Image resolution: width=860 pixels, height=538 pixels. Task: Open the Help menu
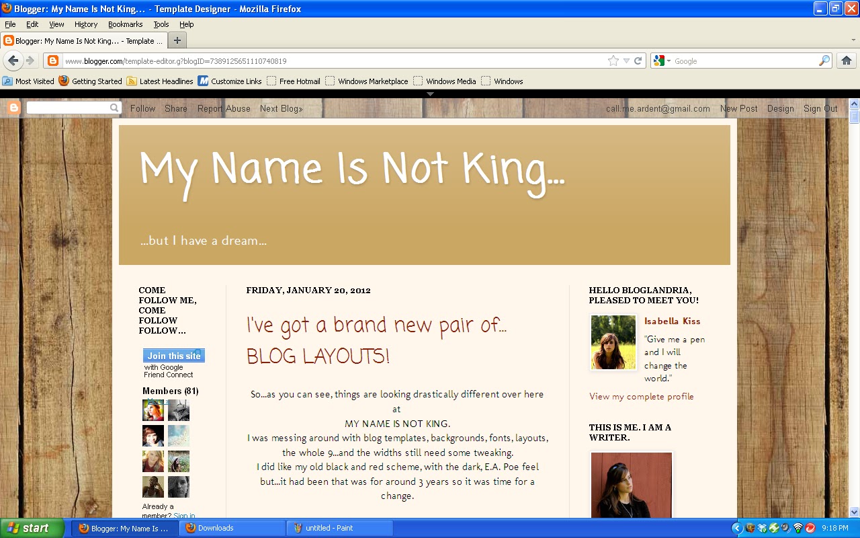click(x=186, y=24)
